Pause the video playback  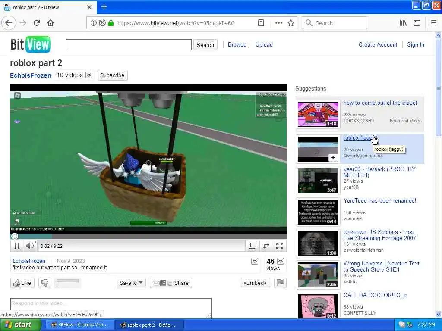pos(17,246)
